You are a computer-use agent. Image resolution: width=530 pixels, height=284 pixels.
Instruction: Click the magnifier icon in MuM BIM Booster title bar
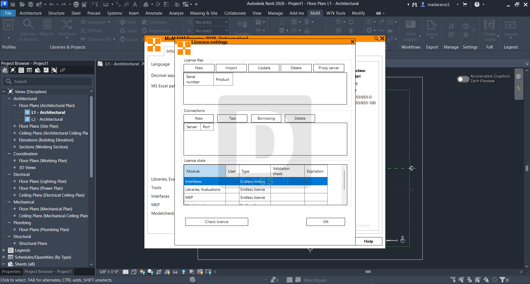coord(376,38)
